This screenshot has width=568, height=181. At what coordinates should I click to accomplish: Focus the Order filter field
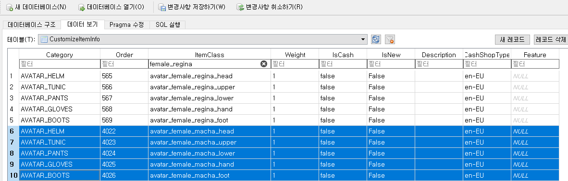pyautogui.click(x=124, y=64)
